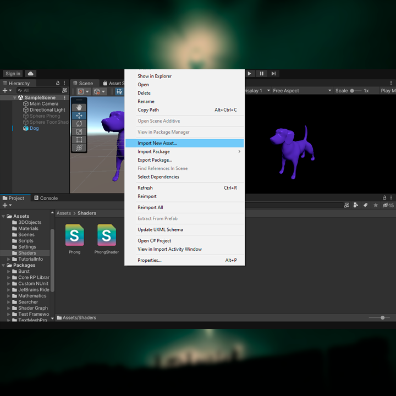Click the Project folder tree scrollbar
This screenshot has width=396, height=396.
[53, 260]
